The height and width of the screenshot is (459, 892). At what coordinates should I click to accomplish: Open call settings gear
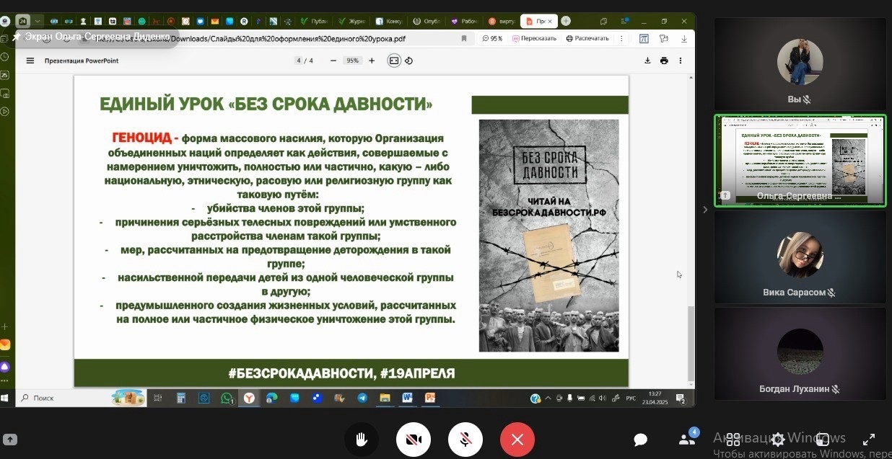[x=778, y=440]
